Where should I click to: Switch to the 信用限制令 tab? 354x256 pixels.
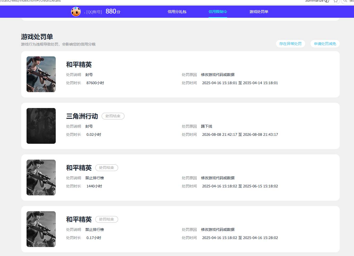pyautogui.click(x=218, y=12)
